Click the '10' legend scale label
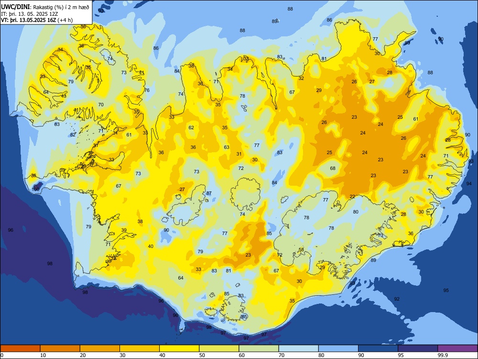 (x=43, y=355)
